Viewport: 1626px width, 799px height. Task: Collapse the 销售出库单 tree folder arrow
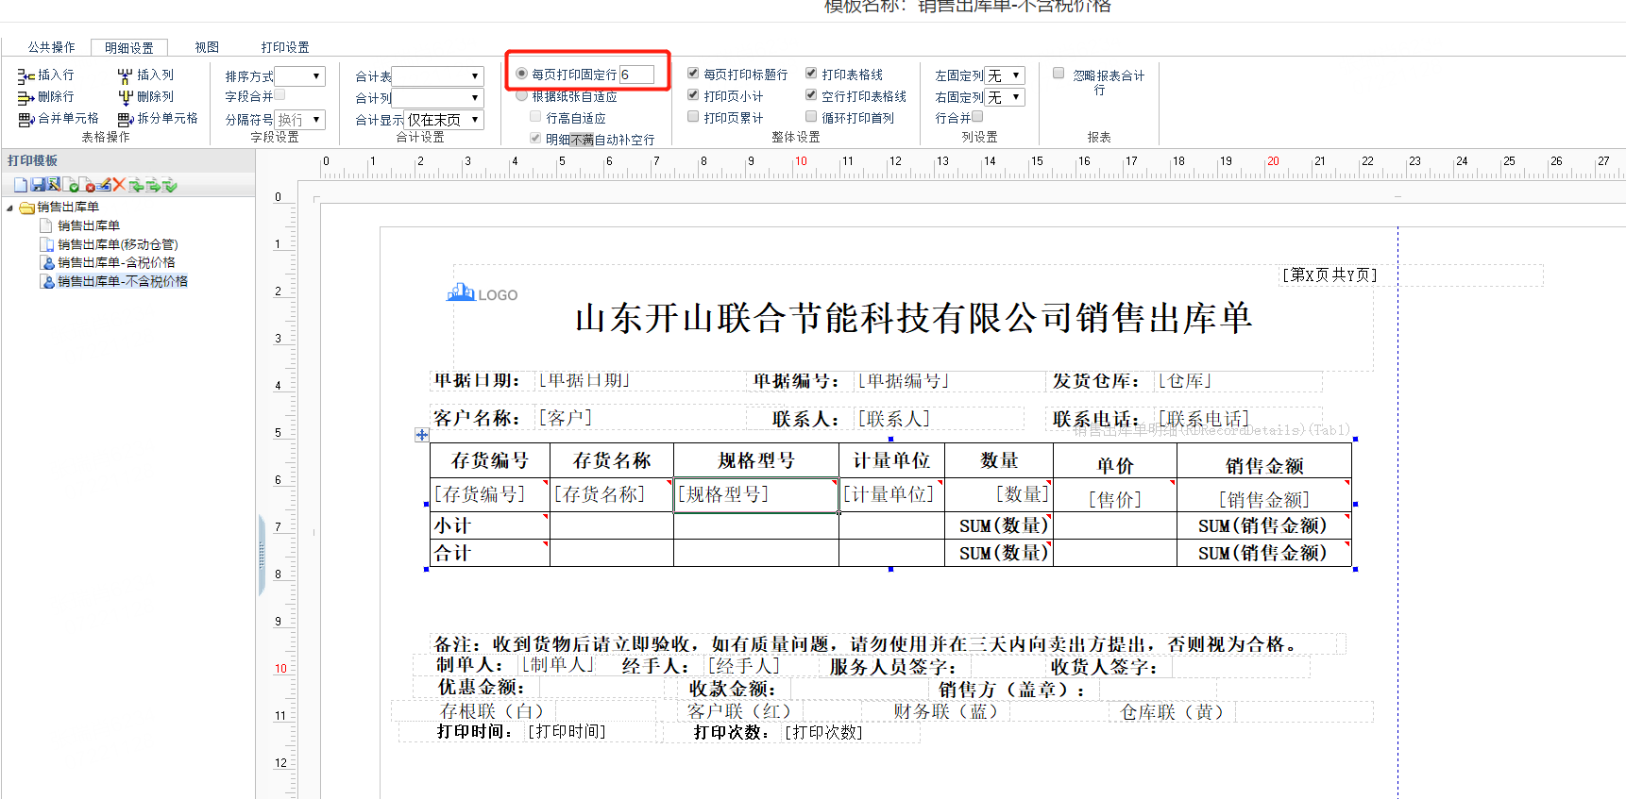pyautogui.click(x=10, y=208)
